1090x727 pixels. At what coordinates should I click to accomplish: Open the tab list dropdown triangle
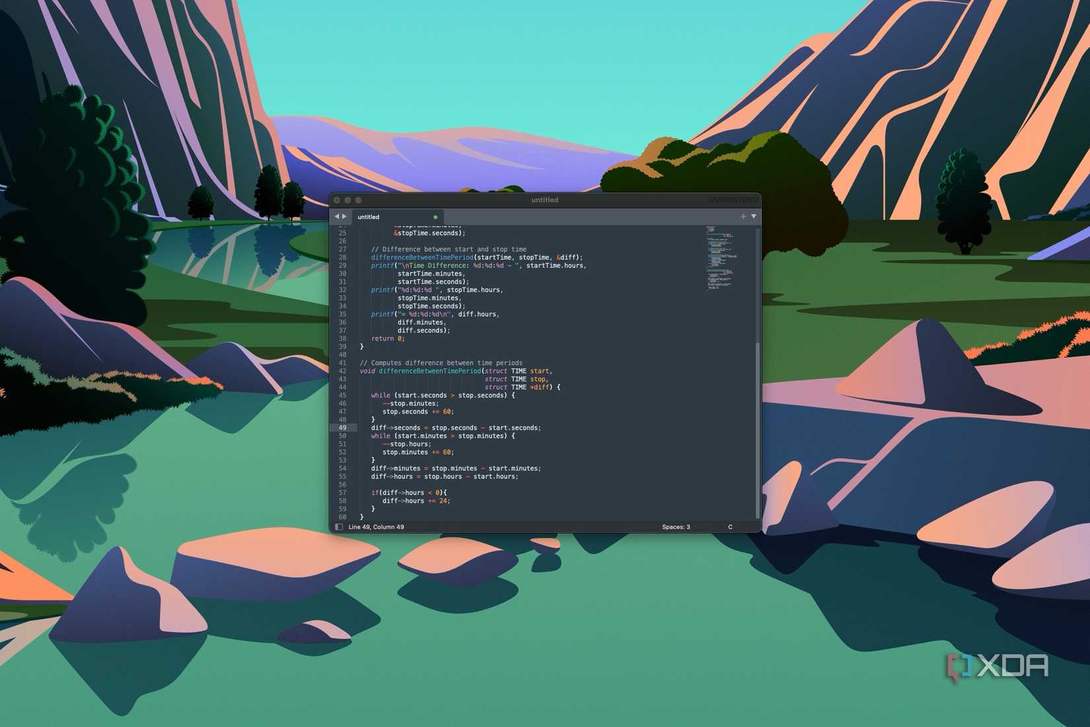click(x=754, y=217)
